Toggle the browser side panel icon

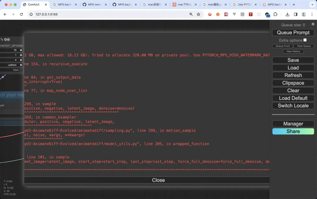click(295, 14)
